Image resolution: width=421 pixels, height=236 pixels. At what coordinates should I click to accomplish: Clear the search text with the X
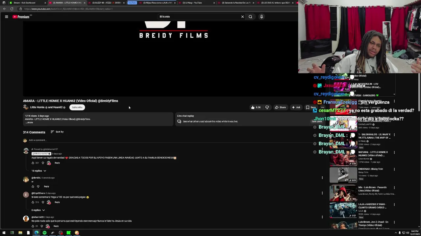pyautogui.click(x=242, y=17)
